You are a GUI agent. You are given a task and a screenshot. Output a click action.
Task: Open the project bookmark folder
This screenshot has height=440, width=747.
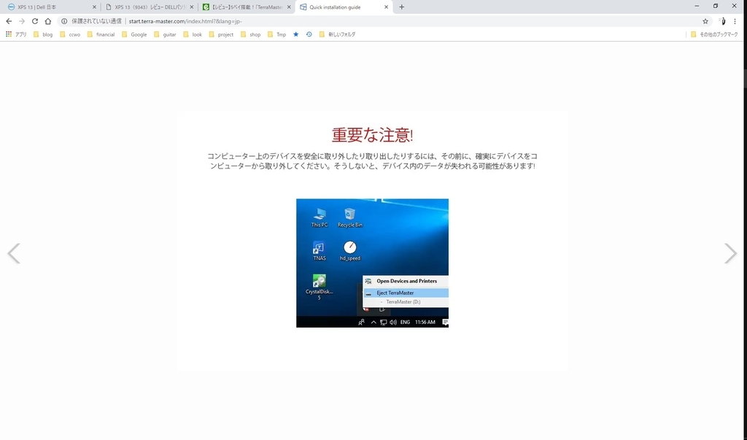[221, 34]
